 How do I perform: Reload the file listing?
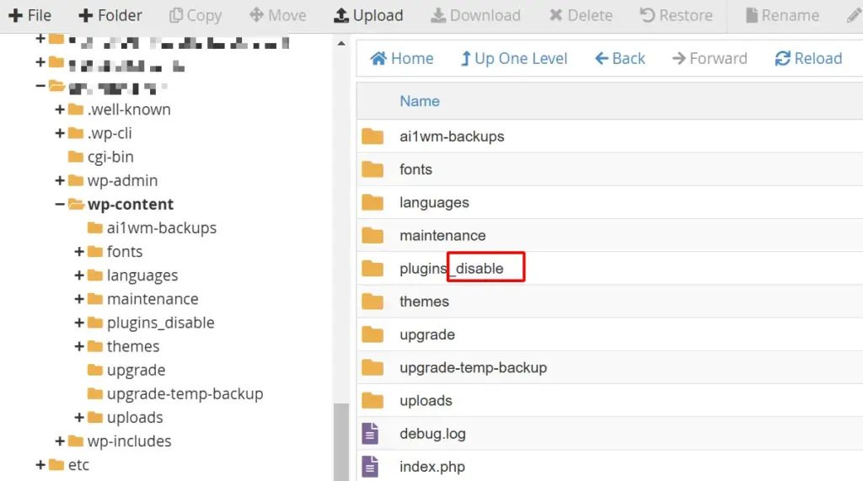[x=808, y=58]
